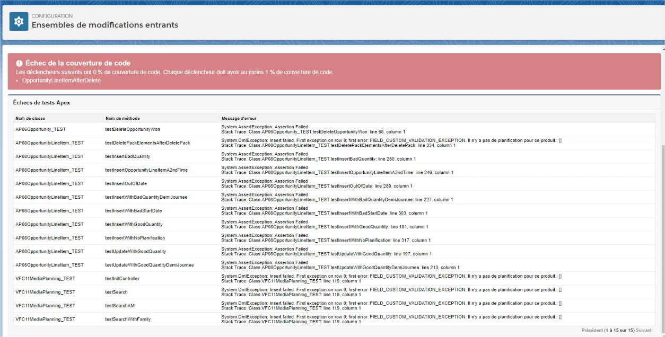
Task: Click the Échecs de tests Apex section header
Action: [x=41, y=103]
